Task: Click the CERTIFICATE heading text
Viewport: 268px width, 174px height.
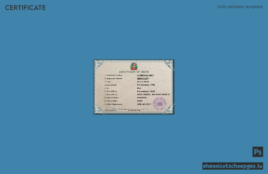Action: pyautogui.click(x=25, y=8)
